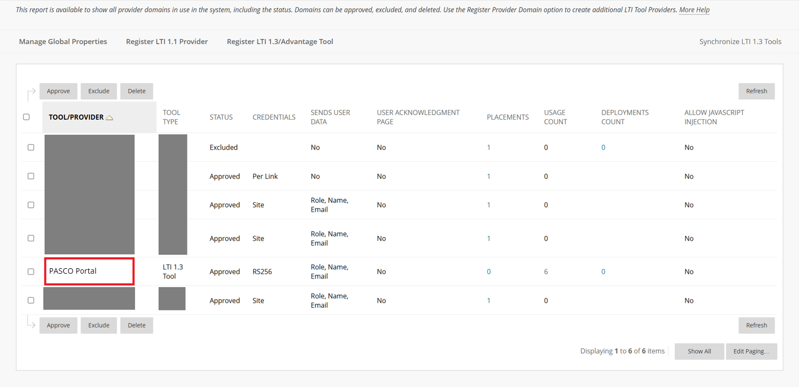Click PASCO Portal placements value 0
The height and width of the screenshot is (387, 799).
[489, 271]
